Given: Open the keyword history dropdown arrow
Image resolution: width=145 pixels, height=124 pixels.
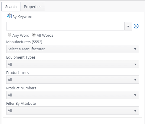Looking at the screenshot, I should coord(128,26).
